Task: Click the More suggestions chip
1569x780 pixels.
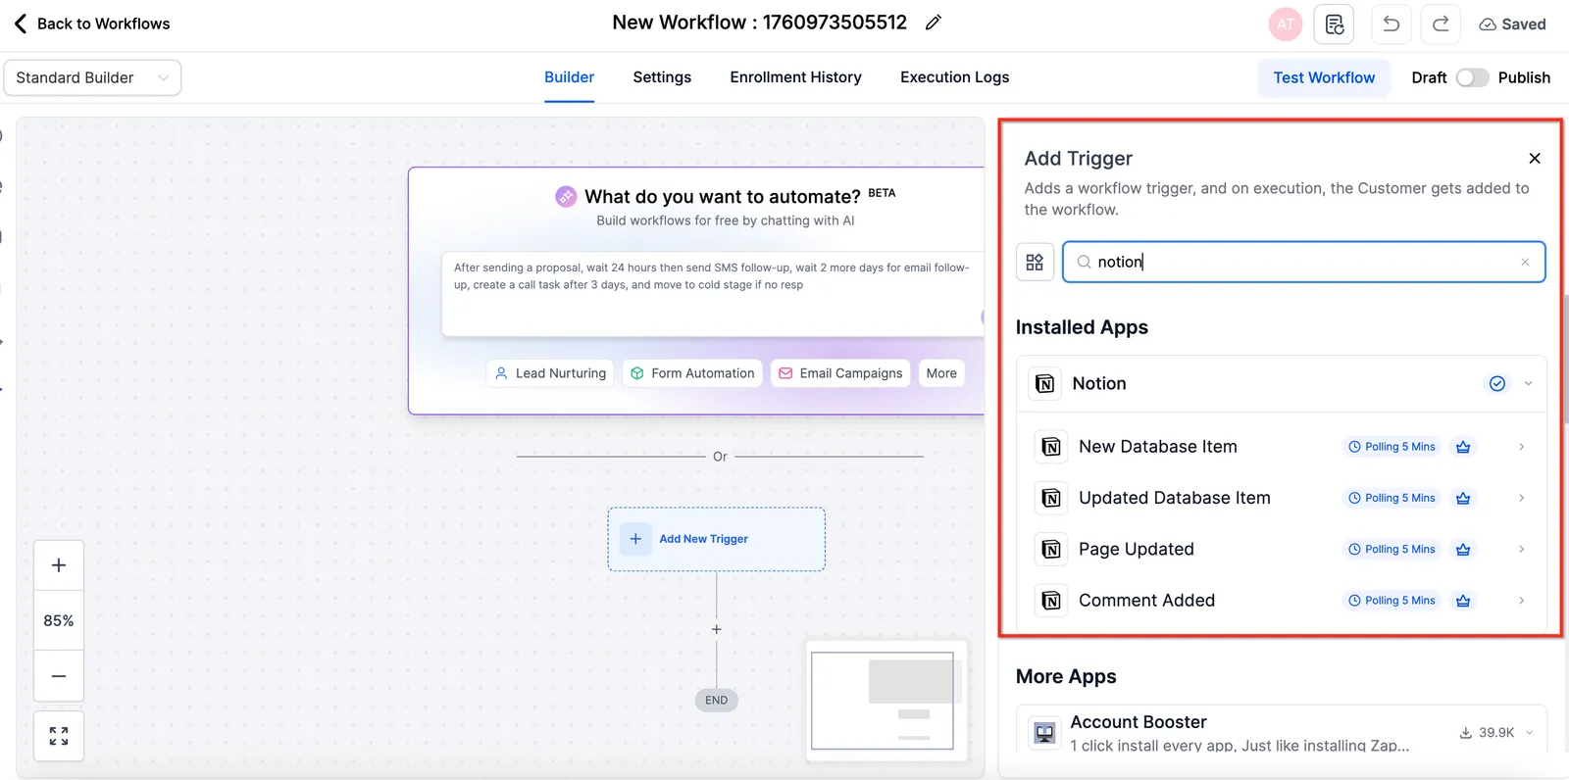Action: pos(941,373)
